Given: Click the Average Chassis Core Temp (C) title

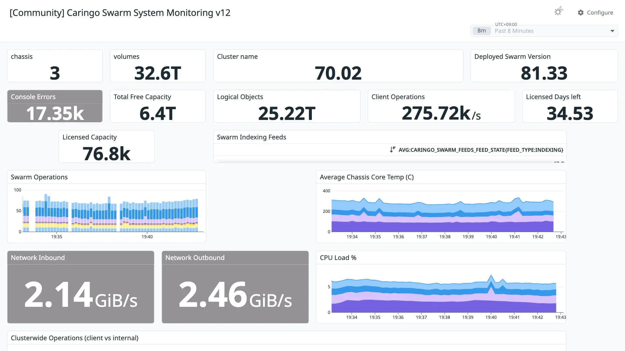Looking at the screenshot, I should pyautogui.click(x=367, y=177).
